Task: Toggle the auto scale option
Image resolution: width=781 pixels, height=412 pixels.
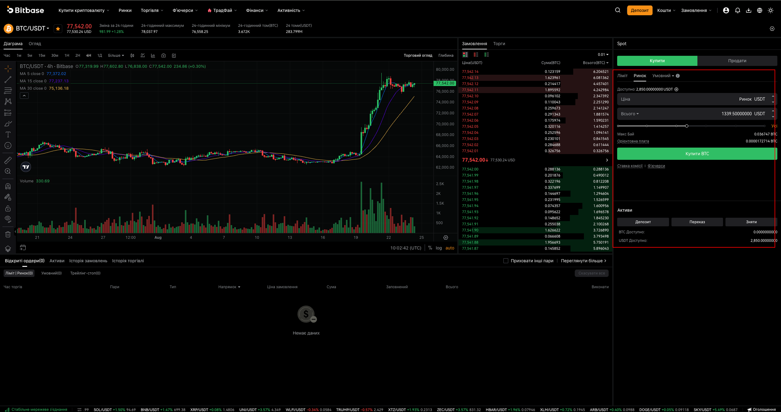Action: tap(450, 248)
